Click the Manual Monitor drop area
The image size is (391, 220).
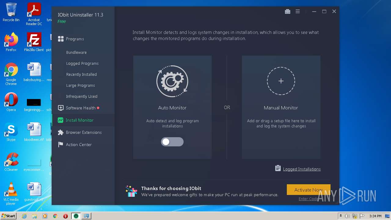(x=281, y=107)
